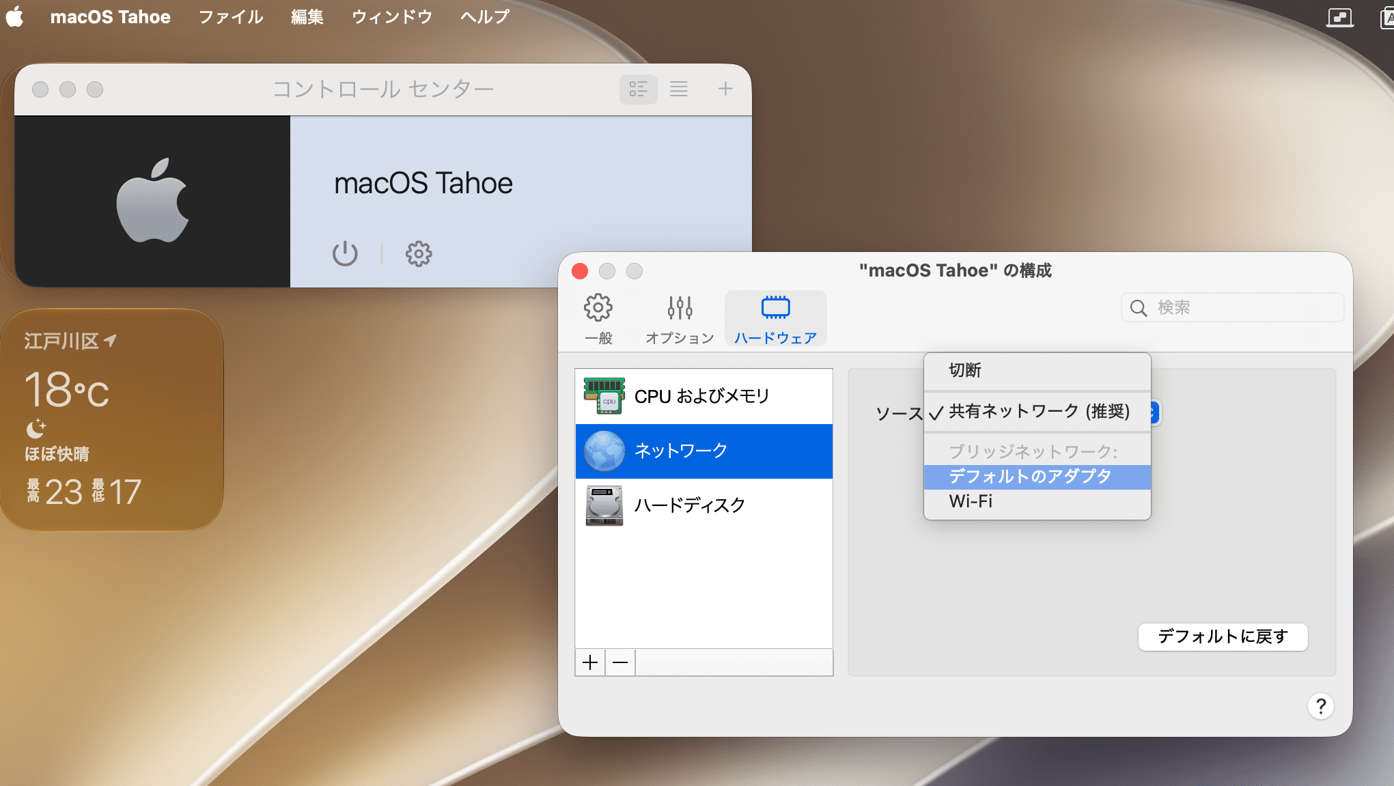Open the 編集 menu
Screen dimensions: 1394x786
pyautogui.click(x=307, y=16)
